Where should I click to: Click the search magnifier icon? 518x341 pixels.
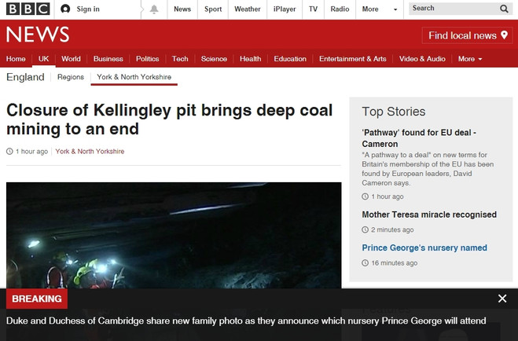click(504, 9)
